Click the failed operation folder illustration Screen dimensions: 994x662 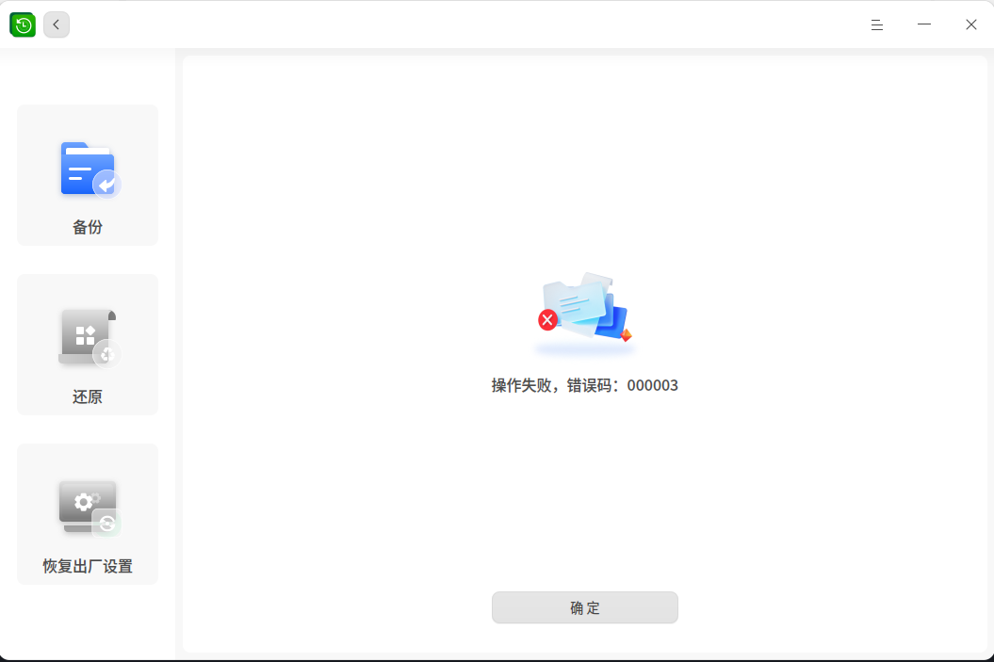coord(584,313)
